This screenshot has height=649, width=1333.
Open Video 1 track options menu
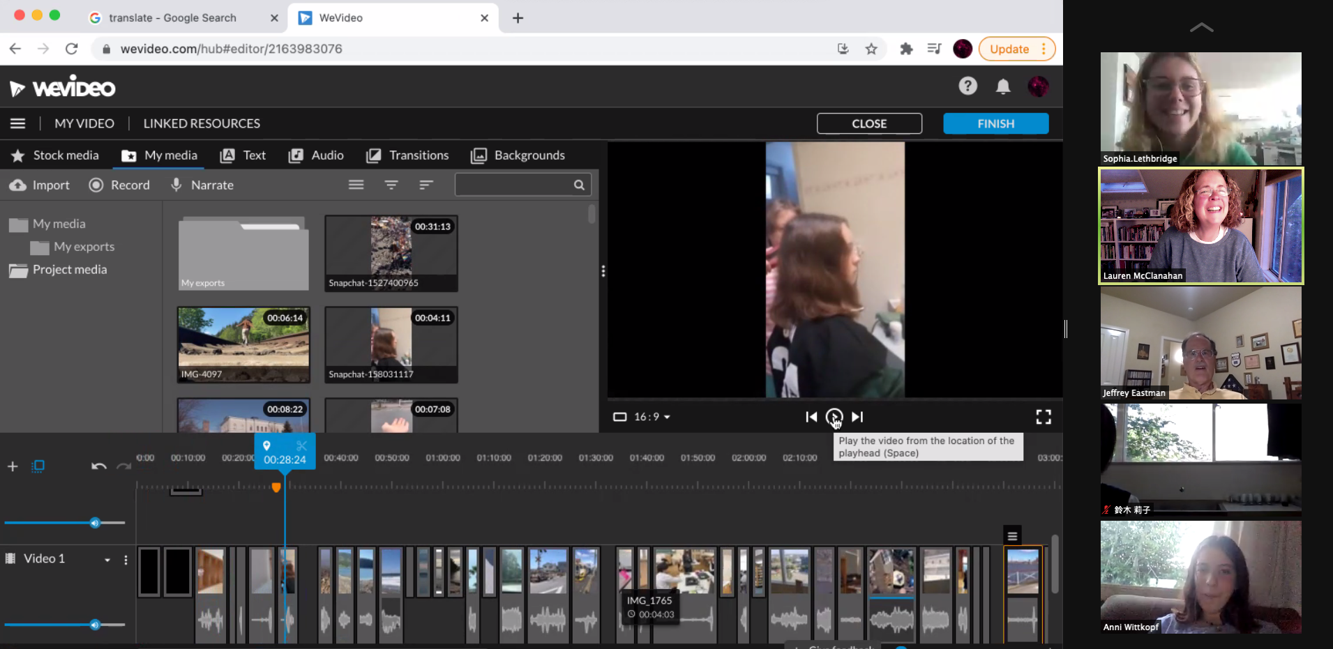click(126, 560)
